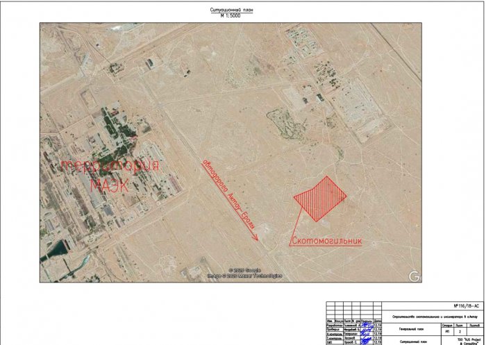Click the Google 'G' logo watermark
The width and height of the screenshot is (486, 345).
415,276
